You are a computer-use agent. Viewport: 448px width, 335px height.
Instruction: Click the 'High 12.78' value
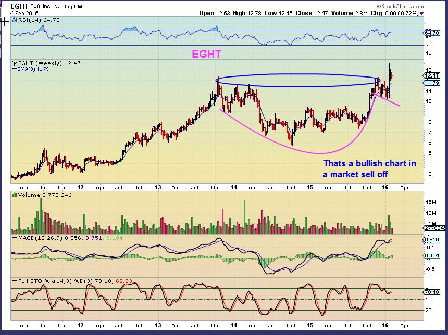(247, 13)
